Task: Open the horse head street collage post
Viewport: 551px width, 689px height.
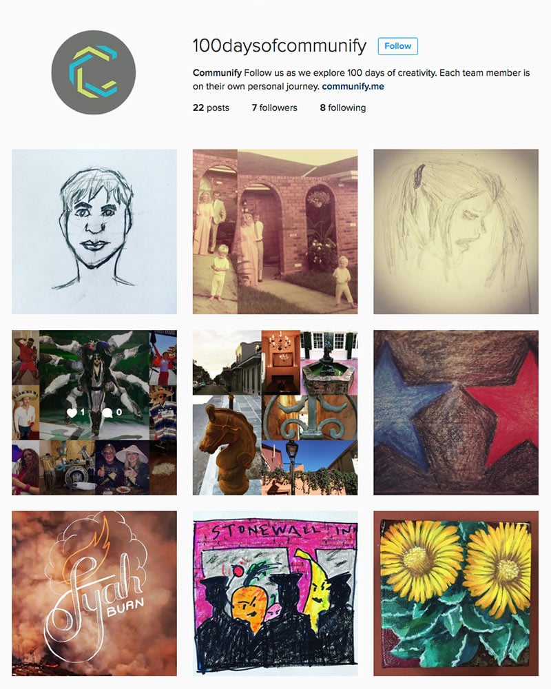Action: pyautogui.click(x=275, y=413)
